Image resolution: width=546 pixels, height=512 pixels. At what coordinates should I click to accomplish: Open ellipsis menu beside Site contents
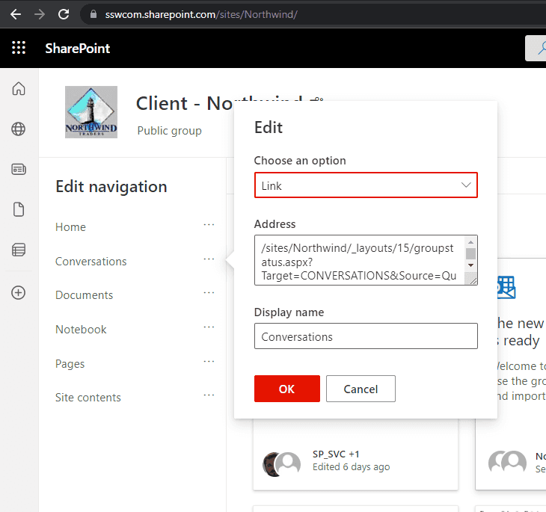click(209, 395)
